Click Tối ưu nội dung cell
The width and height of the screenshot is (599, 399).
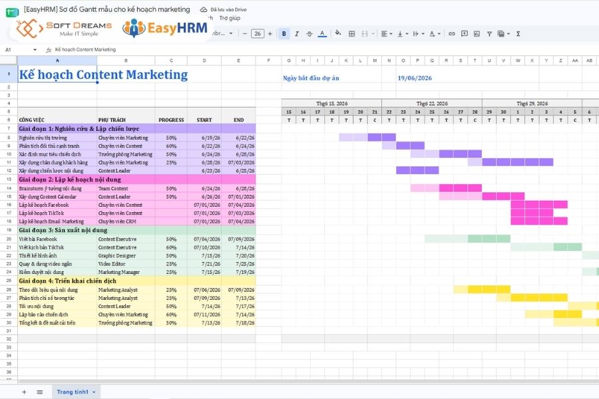click(x=57, y=306)
